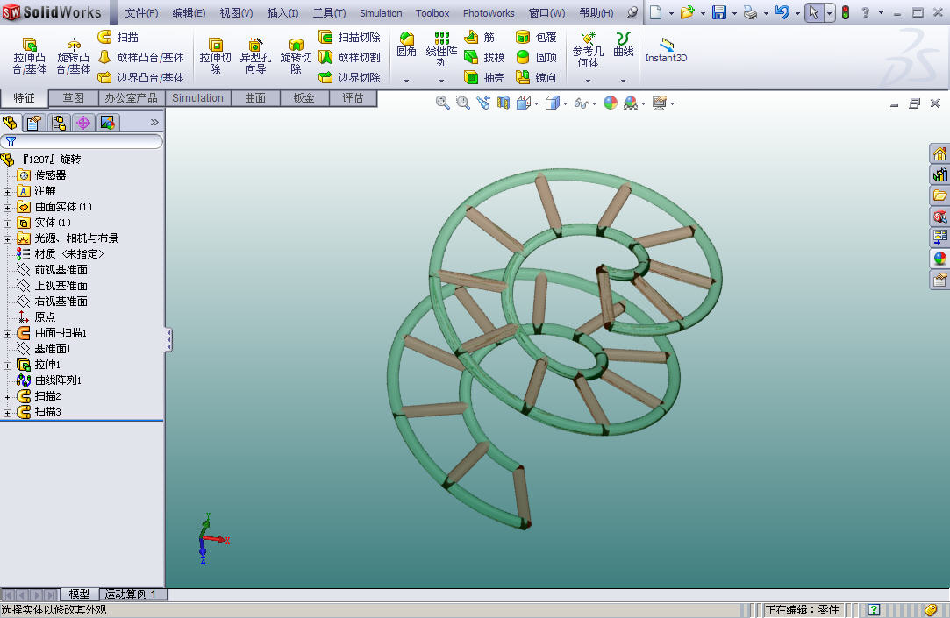The height and width of the screenshot is (618, 950).
Task: Expand the 实体(1) tree node
Action: [x=7, y=224]
